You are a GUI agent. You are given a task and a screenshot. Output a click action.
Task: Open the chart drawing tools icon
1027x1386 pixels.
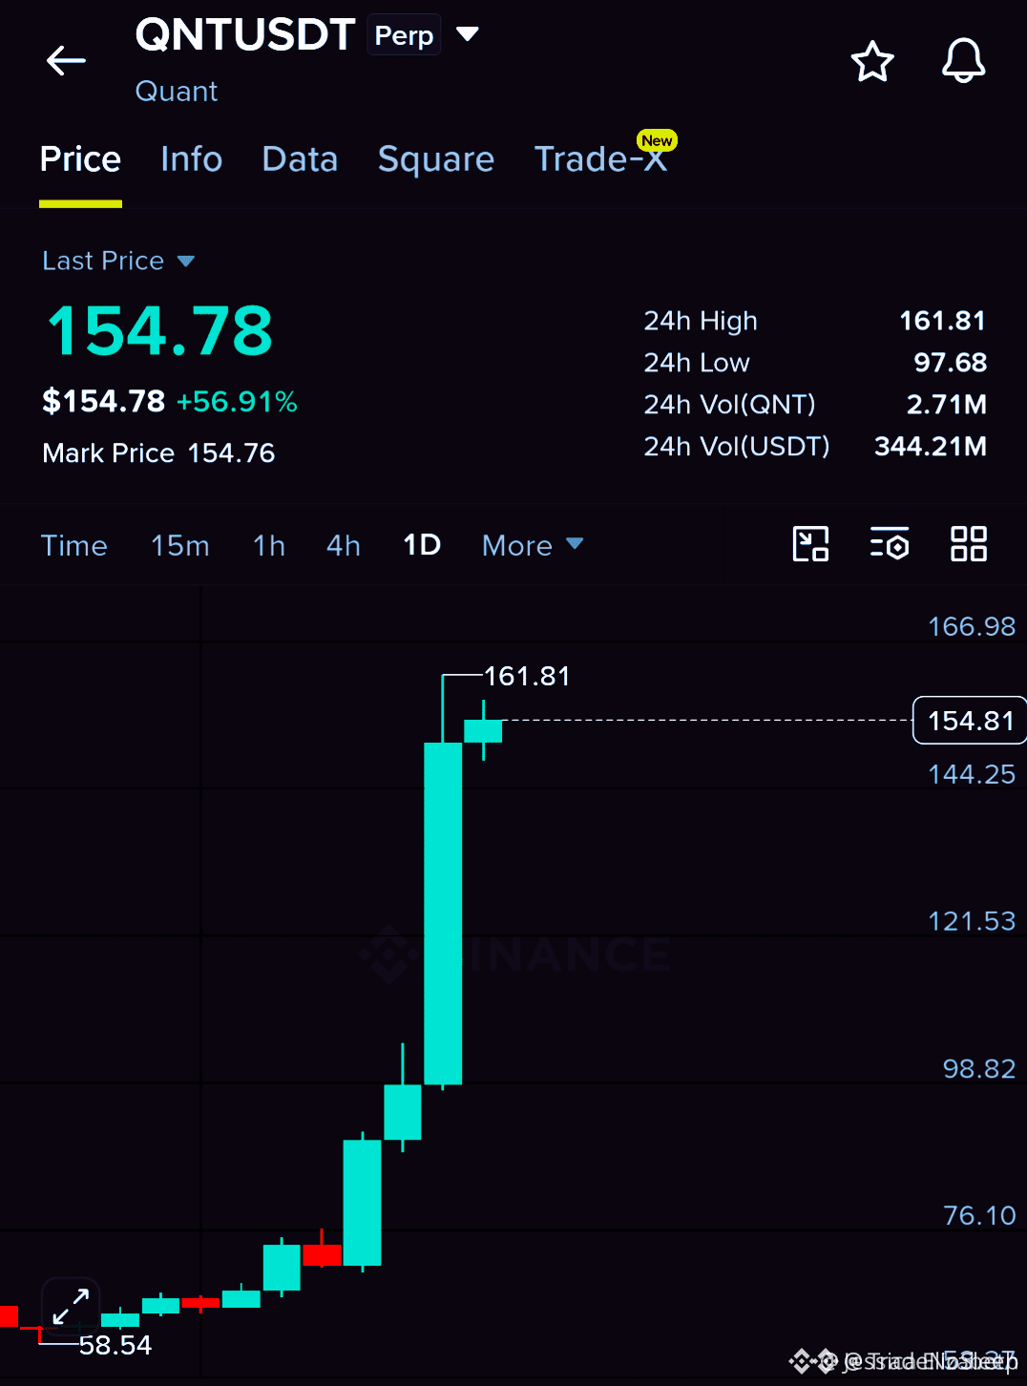coord(810,544)
